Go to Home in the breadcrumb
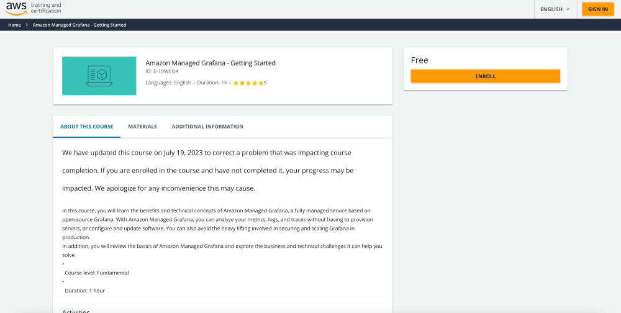Viewport: 621px width, 313px height. [14, 25]
